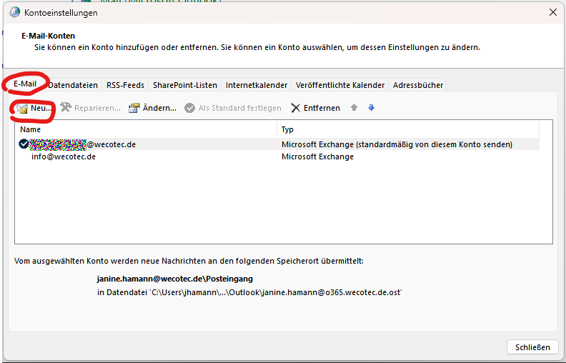Image resolution: width=566 pixels, height=363 pixels.
Task: Go to the Adressbücher tab
Action: click(x=417, y=85)
